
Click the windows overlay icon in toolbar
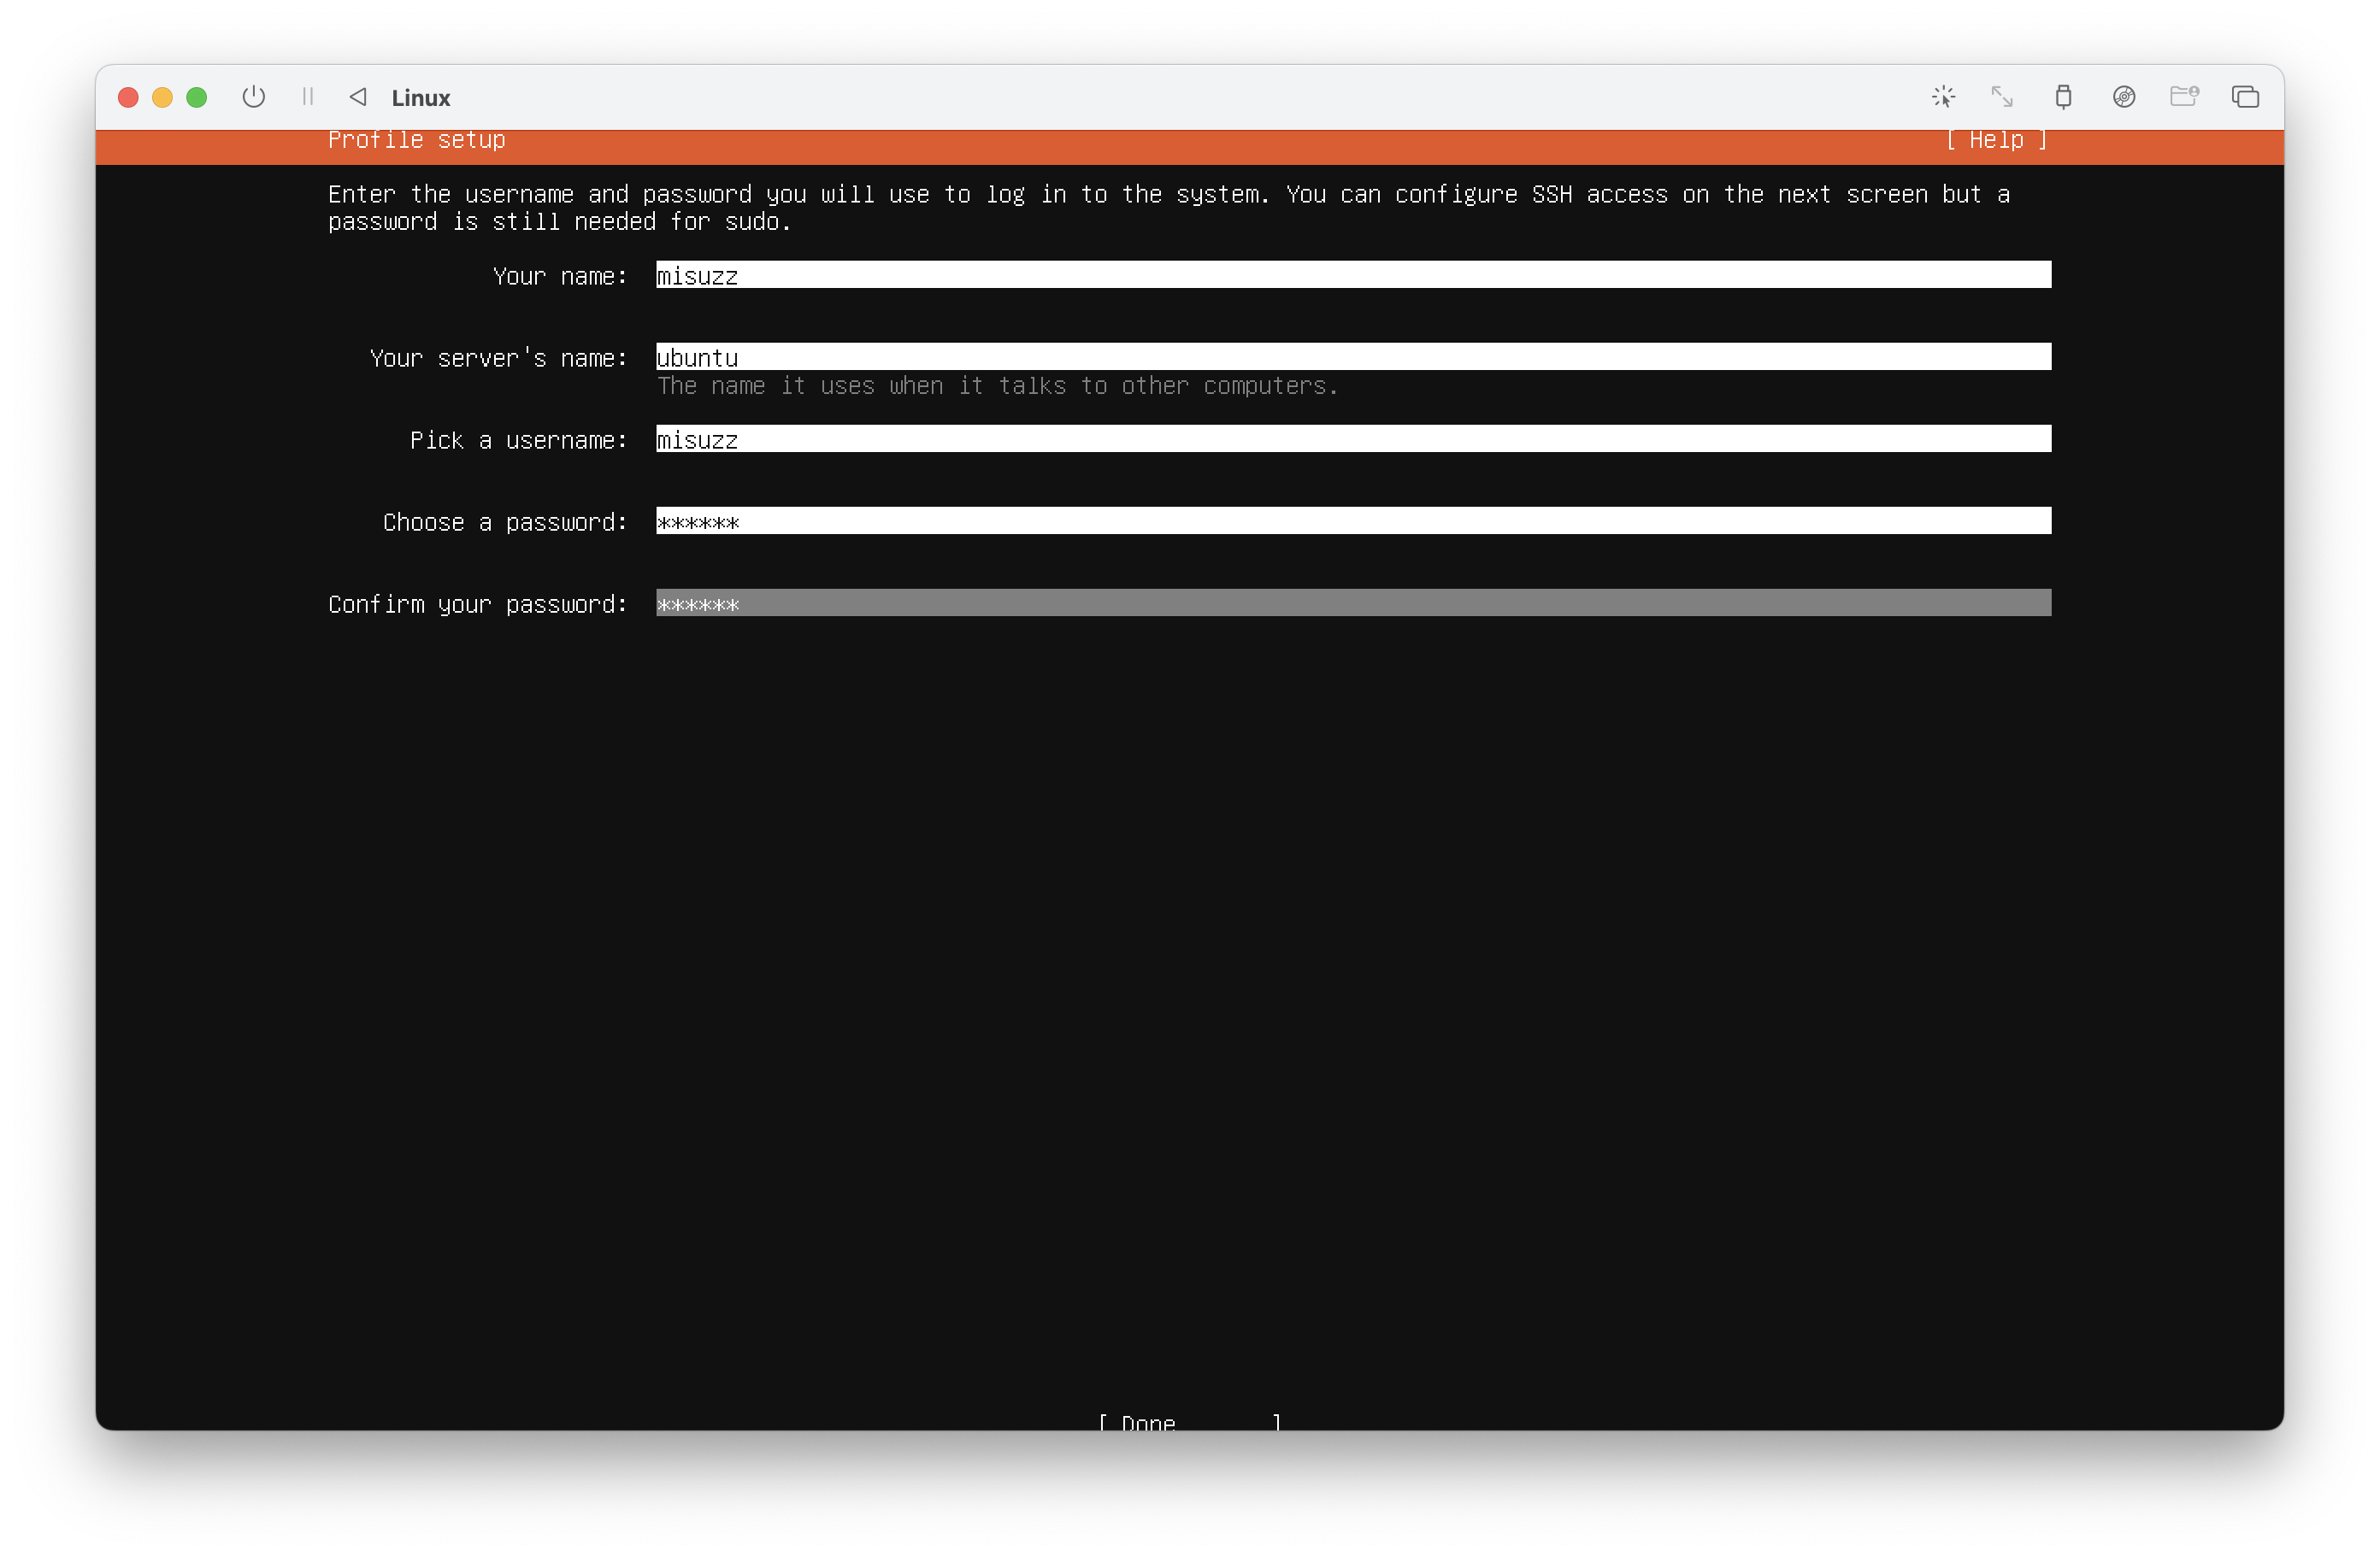(2245, 97)
